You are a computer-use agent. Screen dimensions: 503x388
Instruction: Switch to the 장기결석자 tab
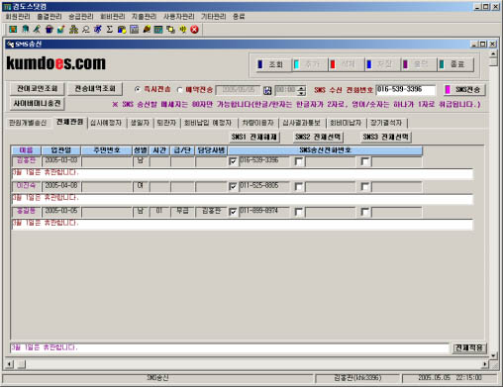(386, 123)
